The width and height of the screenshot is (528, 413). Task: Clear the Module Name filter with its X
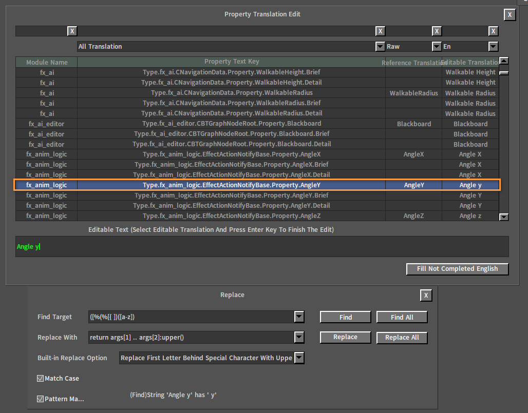[x=72, y=31]
